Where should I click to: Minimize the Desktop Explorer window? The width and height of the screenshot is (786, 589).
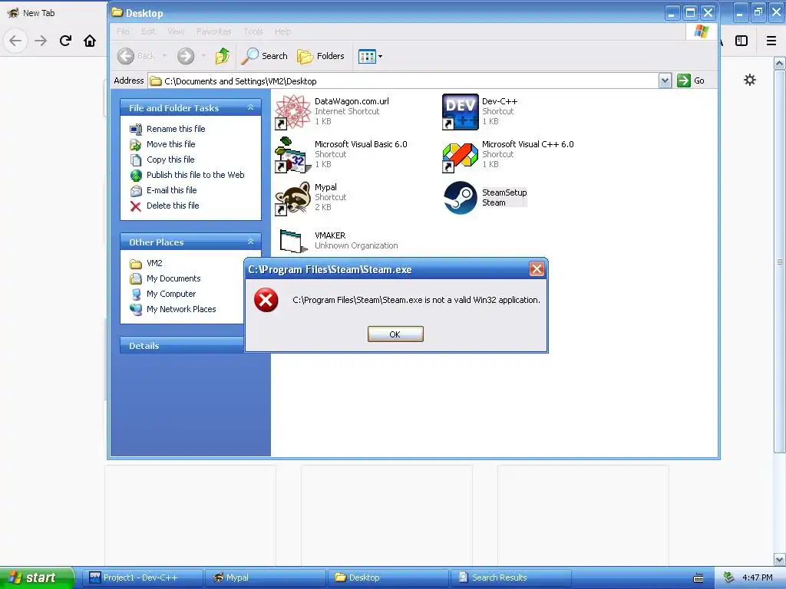click(x=672, y=12)
